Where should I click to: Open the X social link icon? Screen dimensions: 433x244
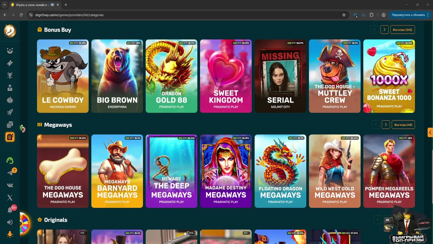tap(10, 198)
